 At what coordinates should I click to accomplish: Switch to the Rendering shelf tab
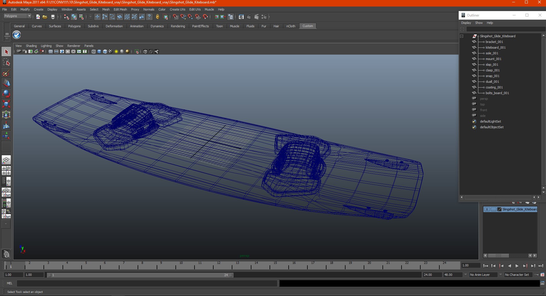click(x=178, y=26)
